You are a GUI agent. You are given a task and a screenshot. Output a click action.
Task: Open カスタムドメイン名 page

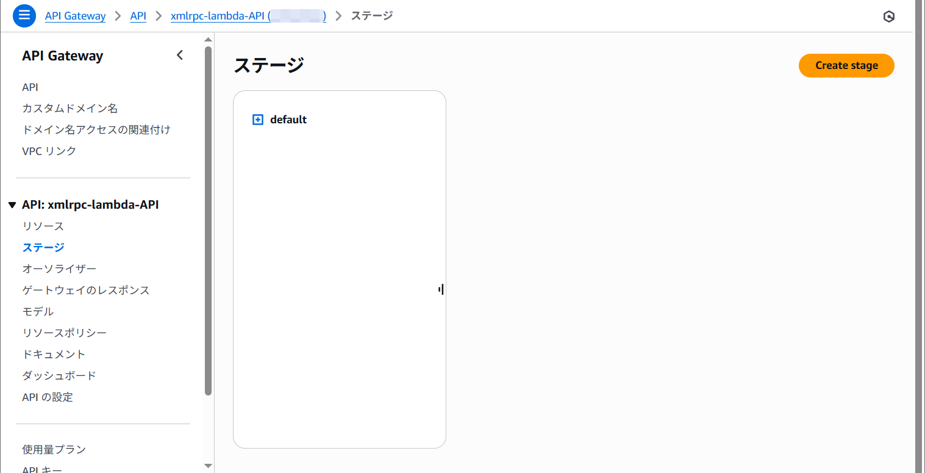click(x=70, y=109)
